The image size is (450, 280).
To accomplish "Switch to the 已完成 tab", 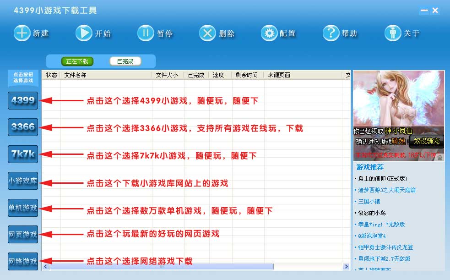I will coord(125,61).
